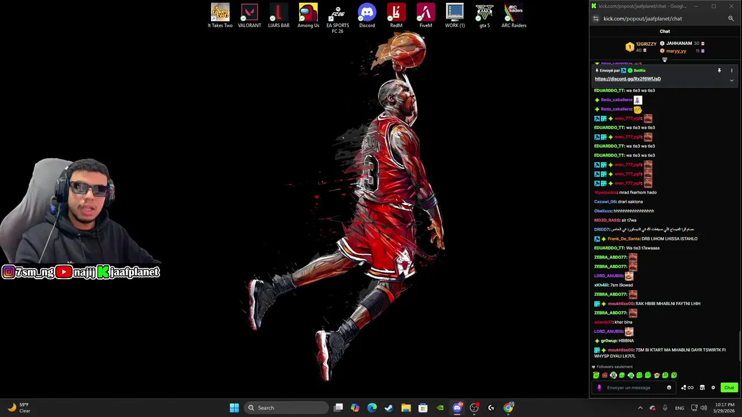Screen dimensions: 742x417
Task: Select the FiveM desktop icon
Action: 425,16
